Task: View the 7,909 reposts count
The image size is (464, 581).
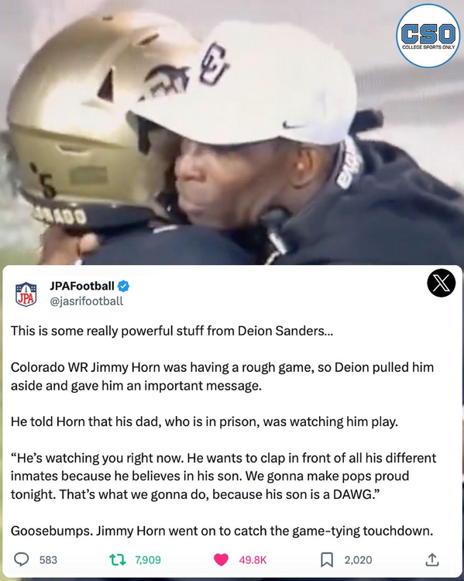Action: [x=148, y=560]
